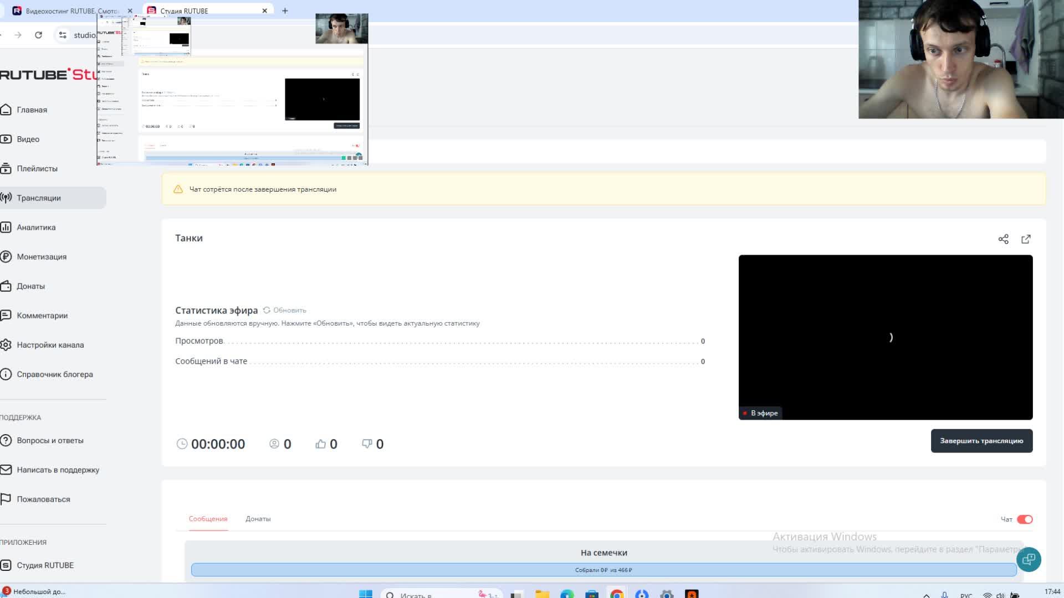Toggle the Чат switch off
The width and height of the screenshot is (1064, 598).
pos(1025,519)
